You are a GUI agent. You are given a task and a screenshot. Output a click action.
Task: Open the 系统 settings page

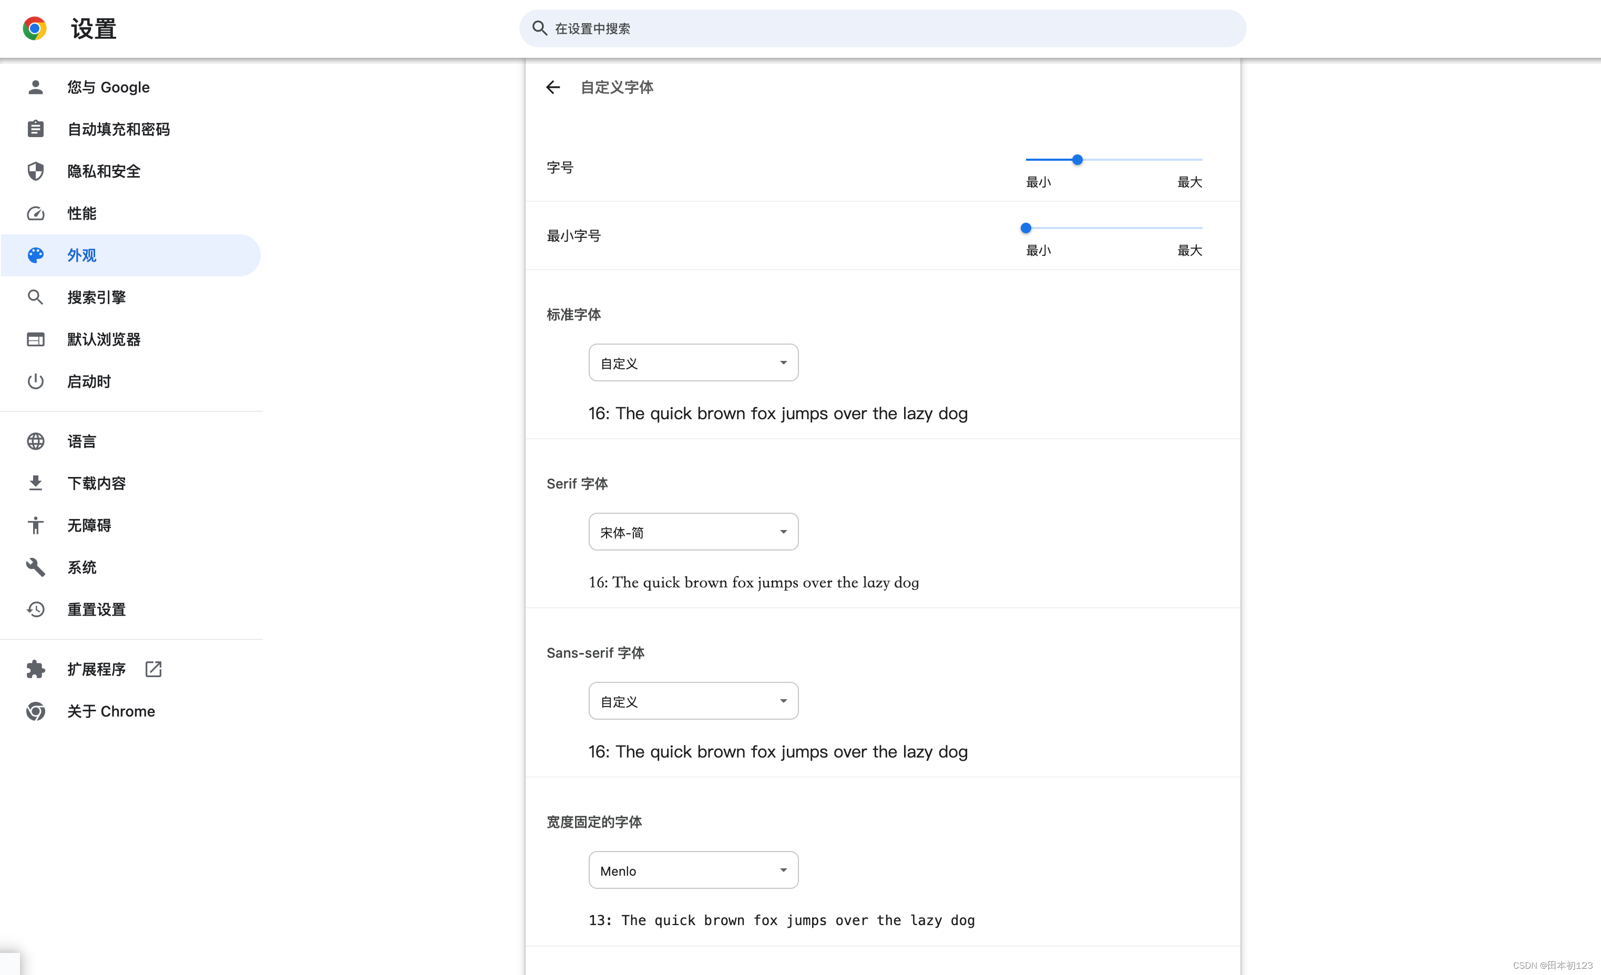point(131,567)
